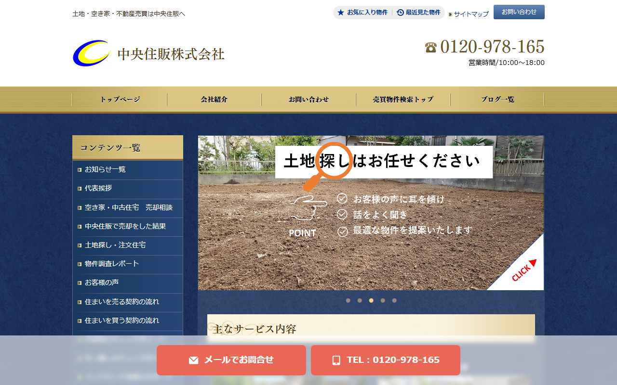Click the star favorites icon
Image resolution: width=617 pixels, height=385 pixels.
point(341,13)
